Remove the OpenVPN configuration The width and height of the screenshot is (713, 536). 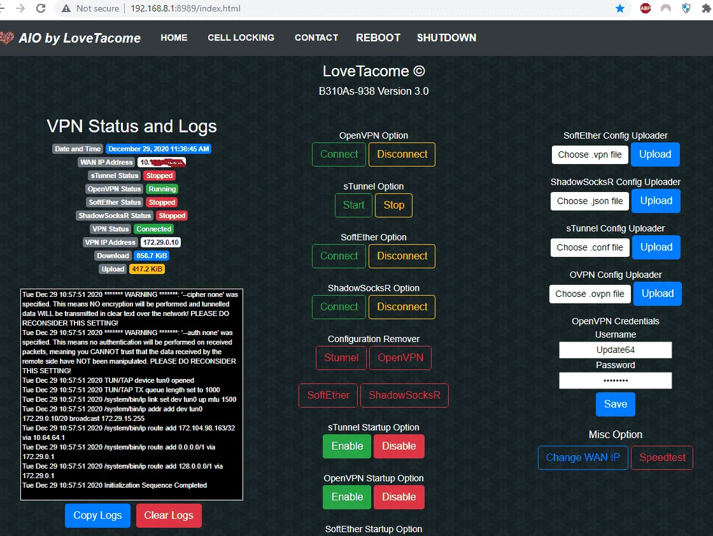400,358
